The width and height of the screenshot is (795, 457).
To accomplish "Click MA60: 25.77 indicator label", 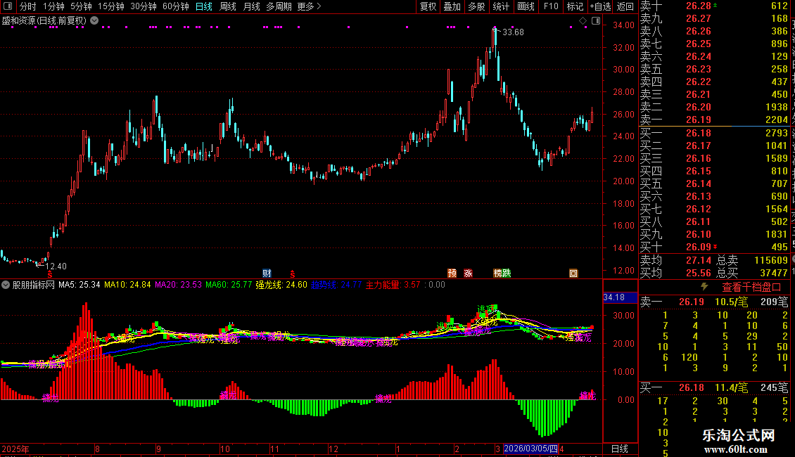I will coord(229,285).
